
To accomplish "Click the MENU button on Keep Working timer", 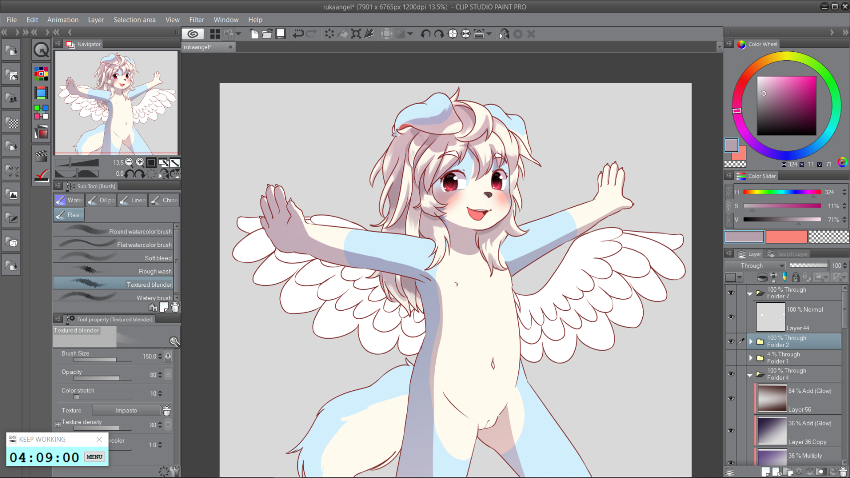I will click(x=95, y=457).
